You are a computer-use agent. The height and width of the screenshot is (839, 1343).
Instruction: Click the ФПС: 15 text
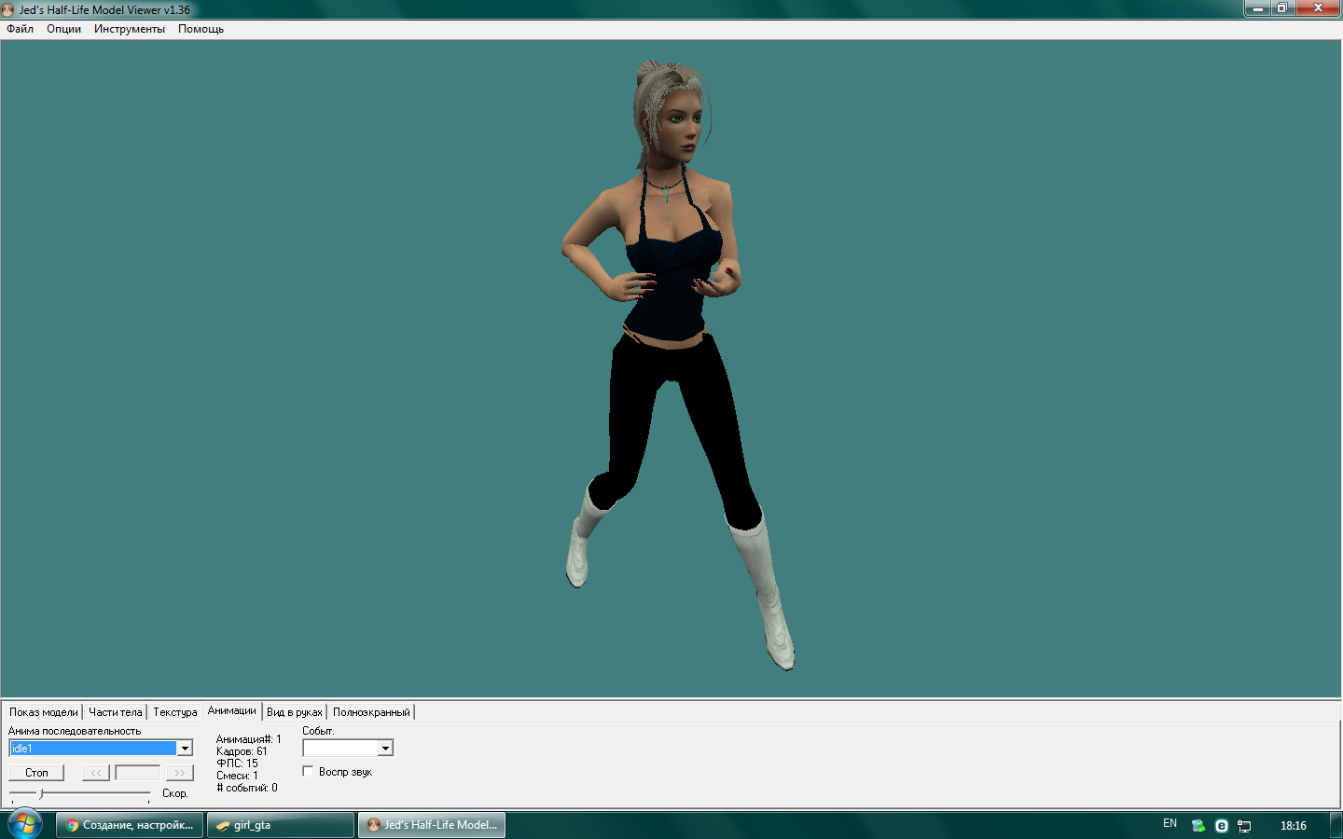click(237, 763)
